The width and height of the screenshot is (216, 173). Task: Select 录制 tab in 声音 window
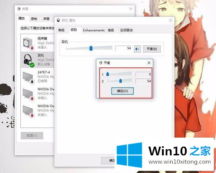point(34,19)
